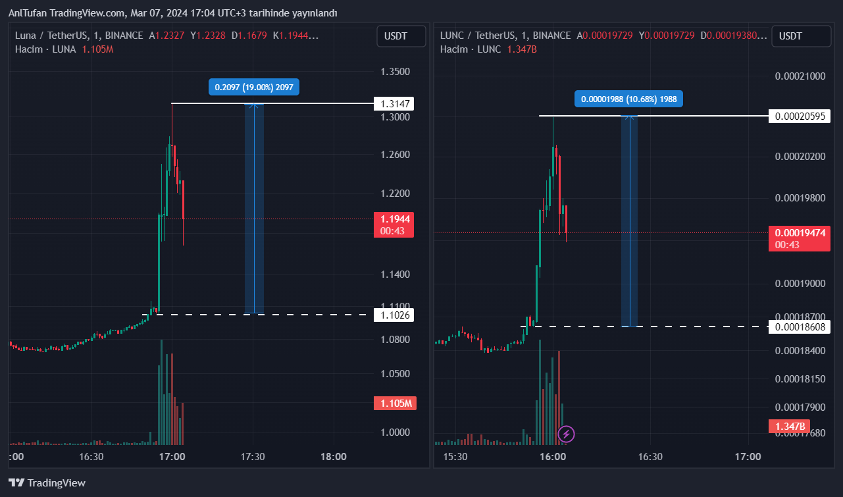The image size is (843, 497).
Task: Click the 15:30 time axis label
Action: pos(455,456)
